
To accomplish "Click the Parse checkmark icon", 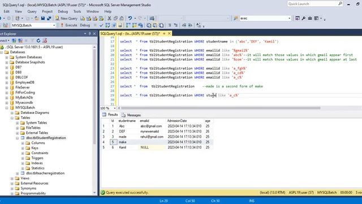I will 101,25.
